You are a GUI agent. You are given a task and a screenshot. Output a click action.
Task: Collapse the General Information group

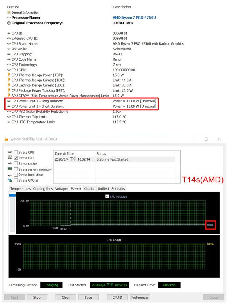[9, 12]
